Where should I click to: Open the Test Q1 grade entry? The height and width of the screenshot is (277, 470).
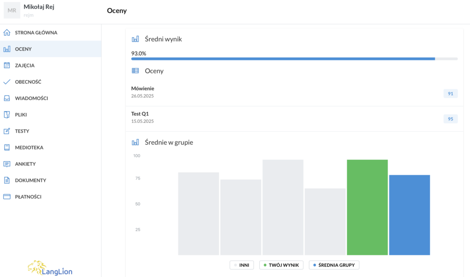pyautogui.click(x=140, y=114)
